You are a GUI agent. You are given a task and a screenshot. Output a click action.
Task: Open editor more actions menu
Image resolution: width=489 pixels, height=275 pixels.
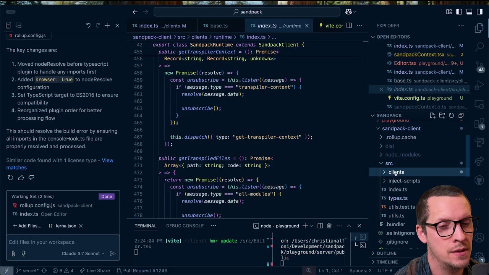coord(359,26)
